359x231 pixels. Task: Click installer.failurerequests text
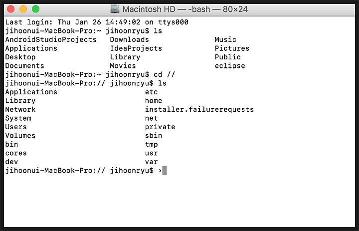[x=199, y=110]
